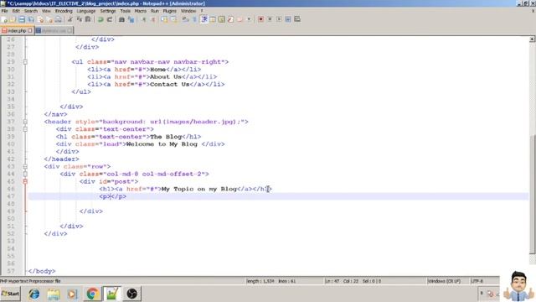Click the Windows (CR LF) status entry
The width and height of the screenshot is (536, 302).
(444, 281)
